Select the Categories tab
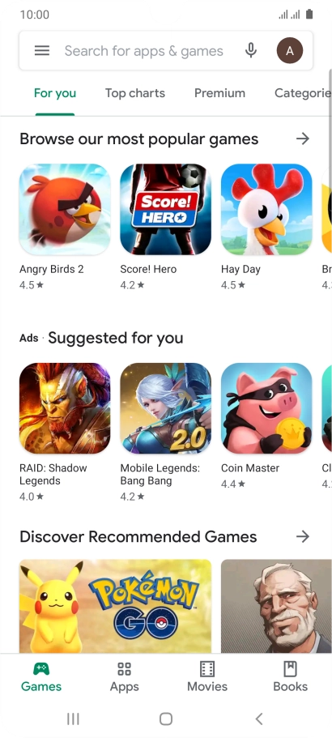 click(x=303, y=93)
